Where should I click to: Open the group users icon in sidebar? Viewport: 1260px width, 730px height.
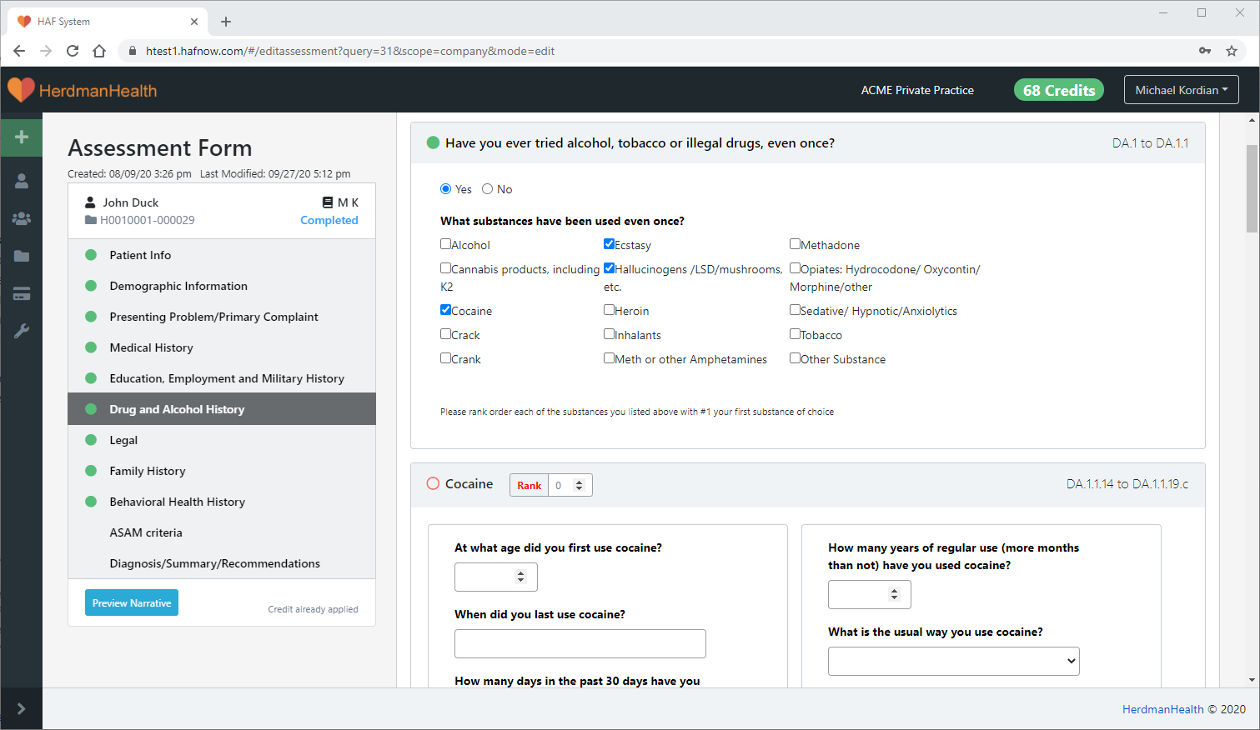(x=22, y=218)
